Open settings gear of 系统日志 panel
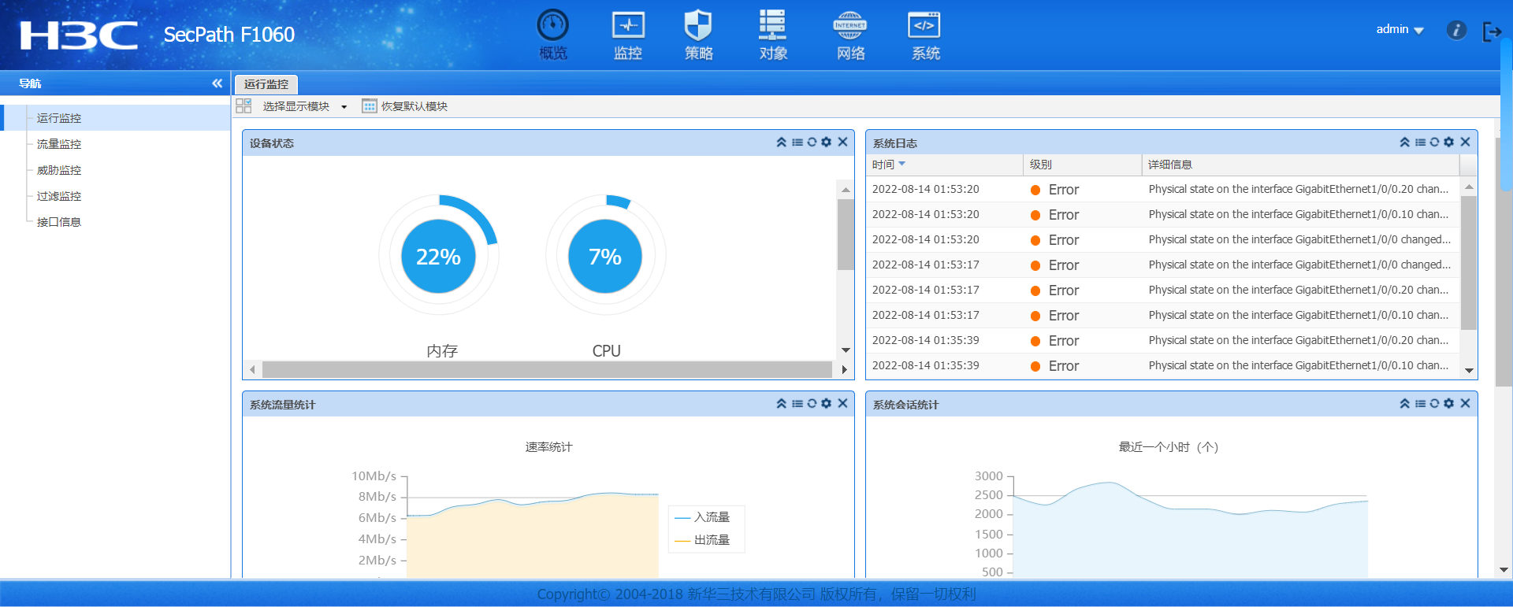 click(1448, 142)
